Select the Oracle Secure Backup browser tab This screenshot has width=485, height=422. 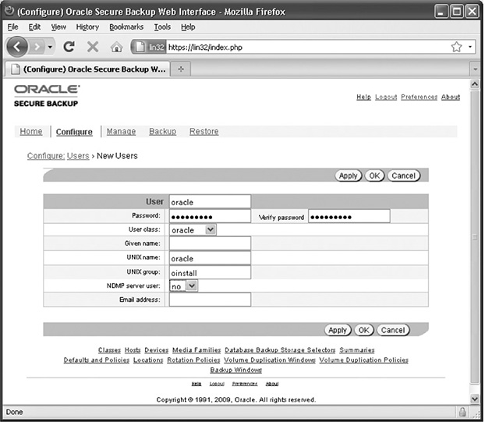pyautogui.click(x=88, y=69)
